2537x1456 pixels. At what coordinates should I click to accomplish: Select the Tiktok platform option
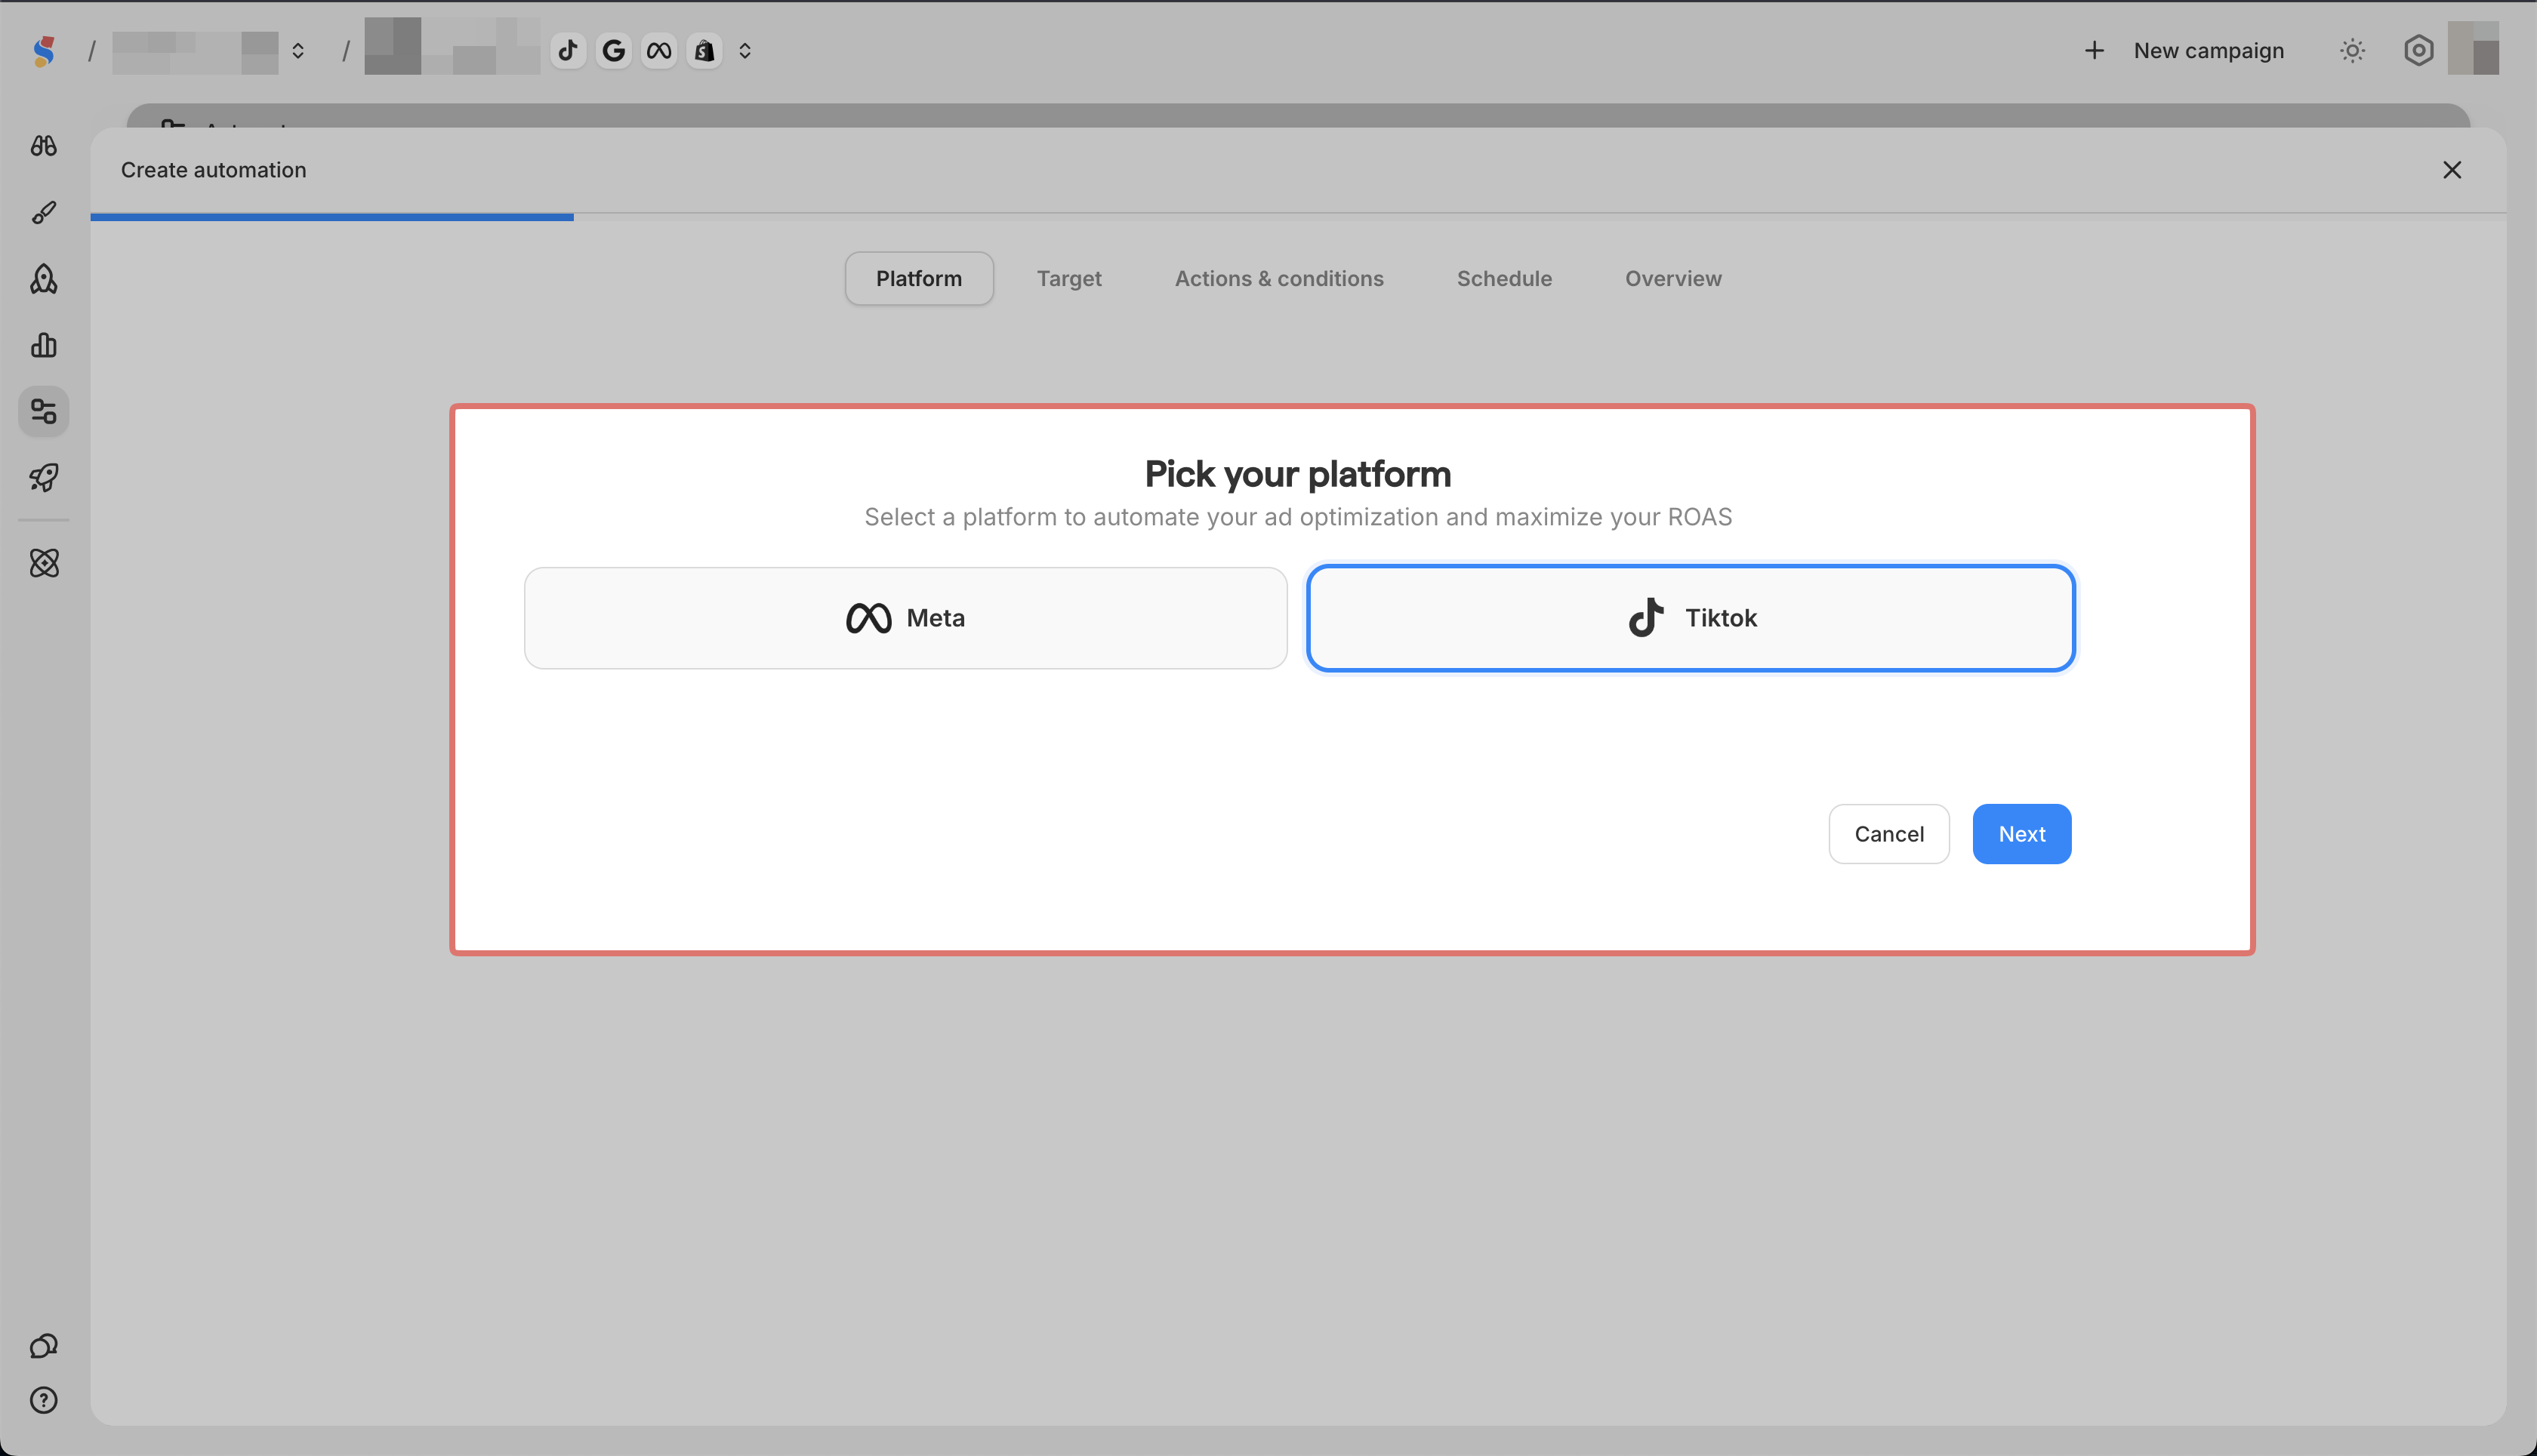click(1691, 618)
